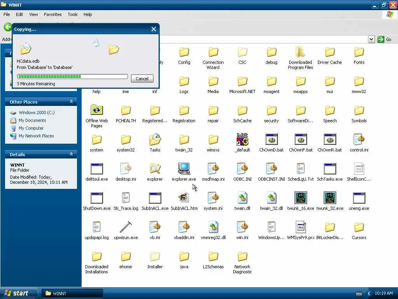Click the _default MS-DOS shortcut icon
The image size is (398, 299).
point(243,139)
